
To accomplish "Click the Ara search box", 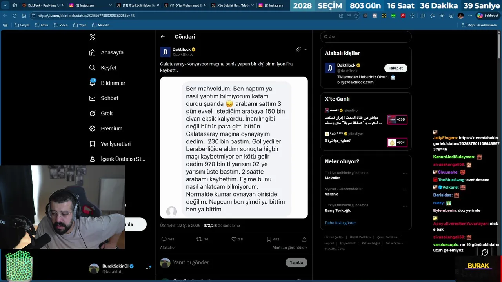I will click(366, 37).
